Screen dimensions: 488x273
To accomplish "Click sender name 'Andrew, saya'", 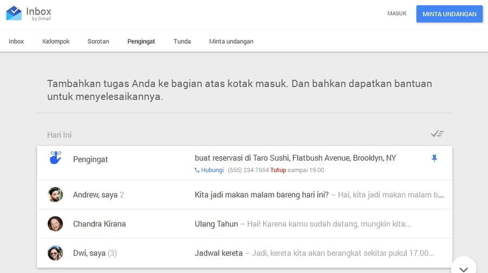I will pyautogui.click(x=95, y=195).
